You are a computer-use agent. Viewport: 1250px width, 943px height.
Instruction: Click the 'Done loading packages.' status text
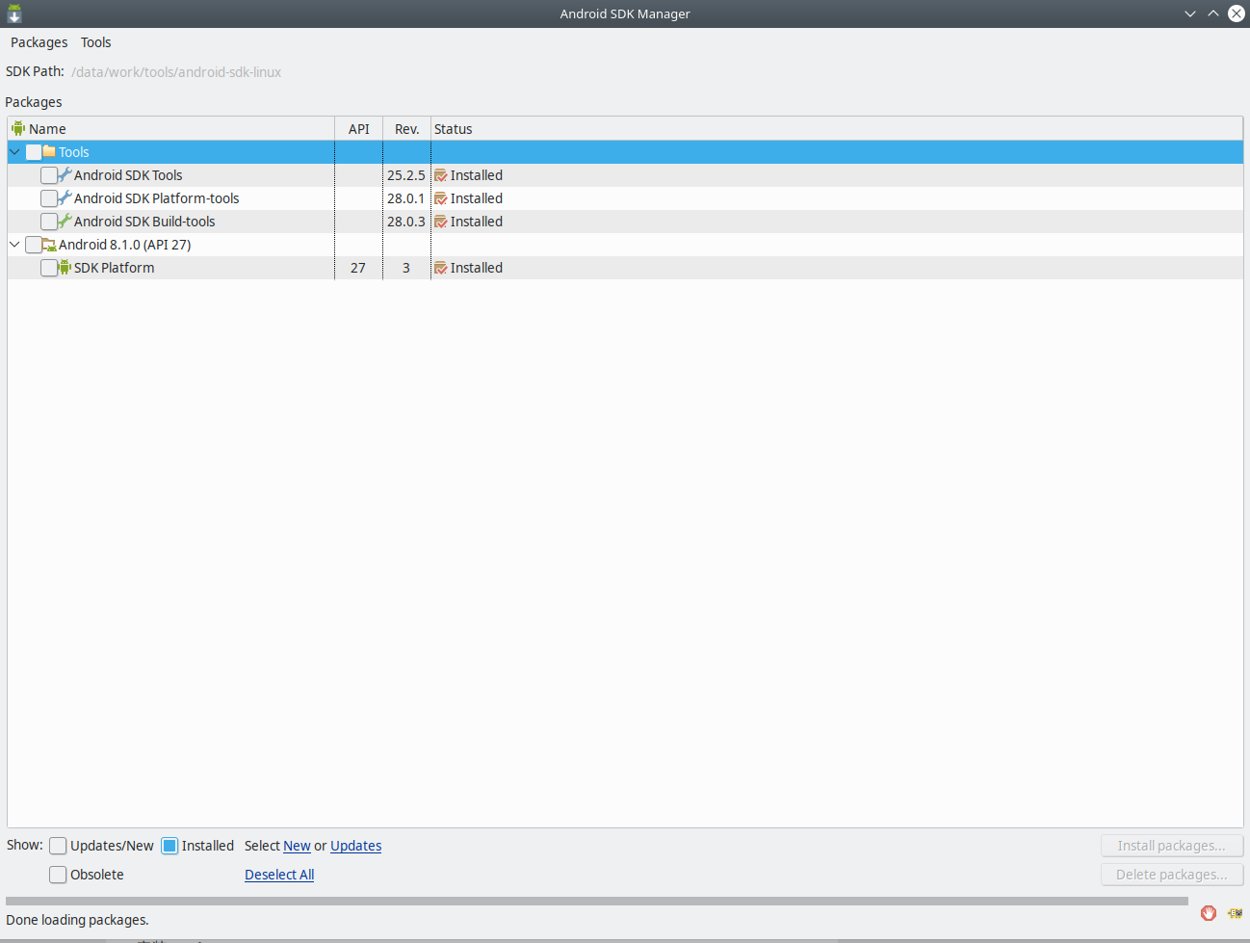(78, 920)
